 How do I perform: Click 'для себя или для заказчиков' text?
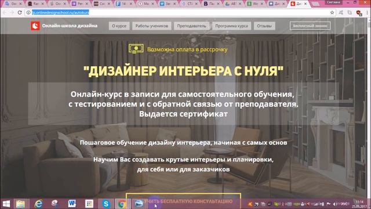coord(183,170)
